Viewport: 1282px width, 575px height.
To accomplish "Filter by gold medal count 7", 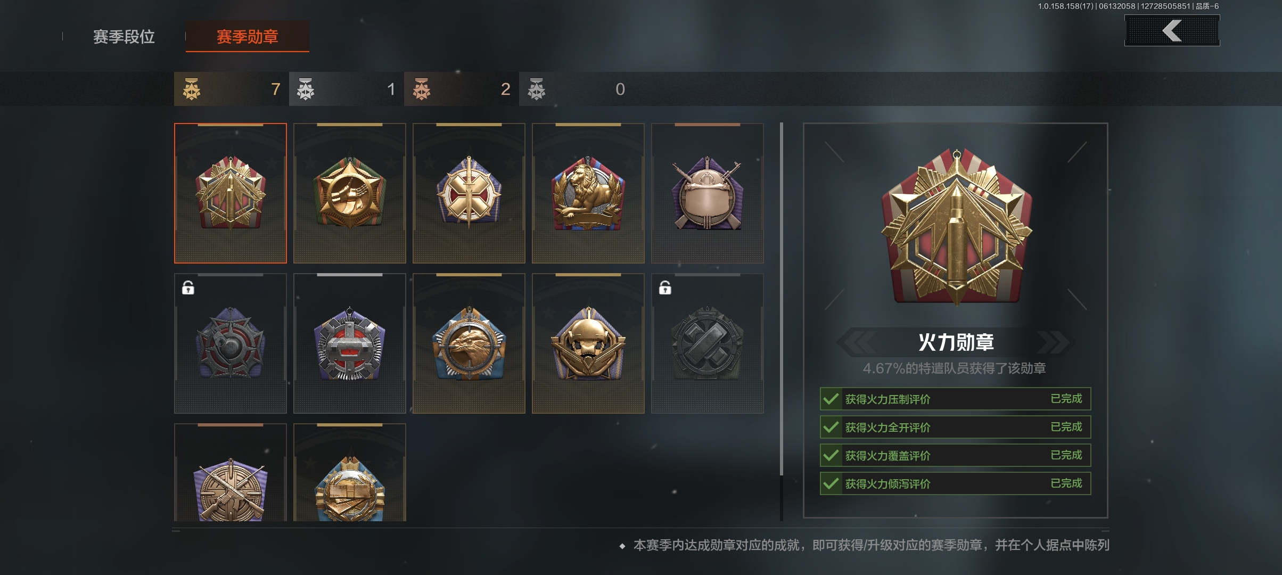I will pos(232,89).
